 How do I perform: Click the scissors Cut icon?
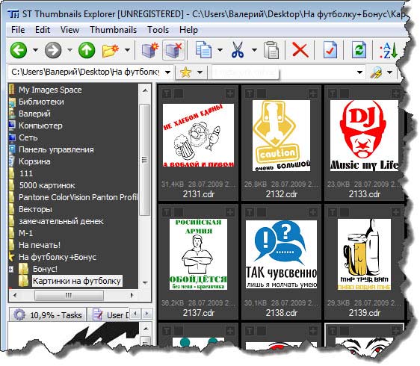coord(238,50)
